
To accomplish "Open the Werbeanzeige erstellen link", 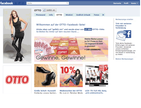I will [124, 19].
